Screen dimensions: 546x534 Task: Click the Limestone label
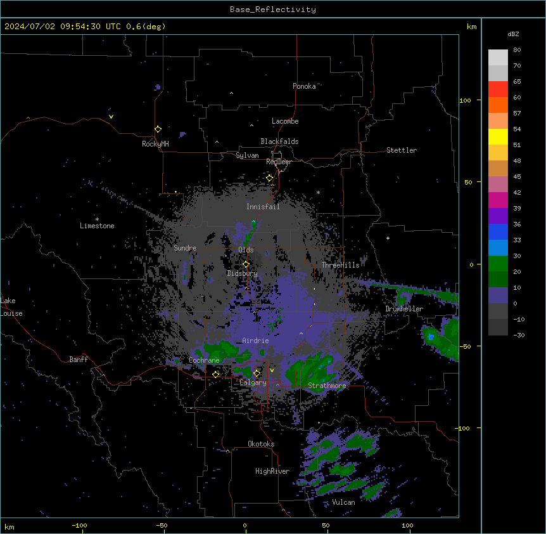click(x=97, y=226)
